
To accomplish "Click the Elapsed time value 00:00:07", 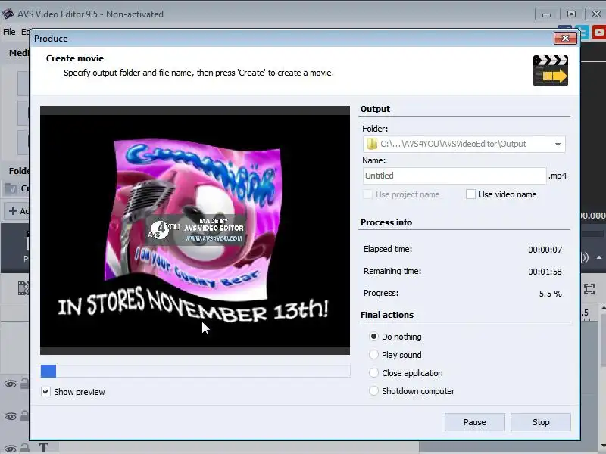I will pos(545,250).
